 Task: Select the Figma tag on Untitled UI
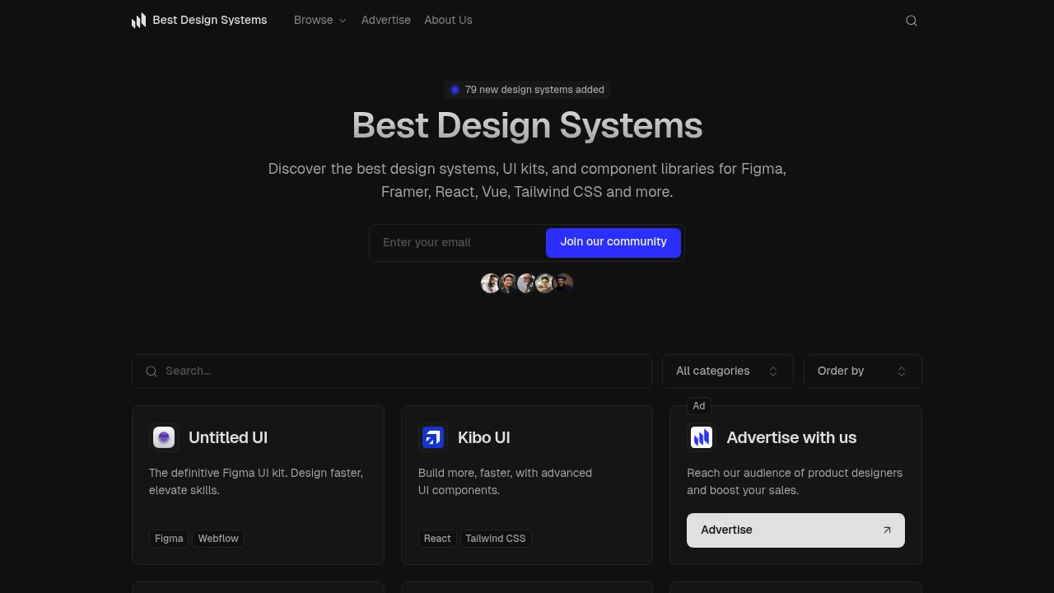[169, 538]
